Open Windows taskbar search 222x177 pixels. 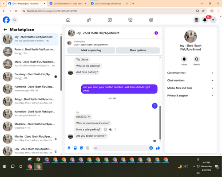[12, 166]
